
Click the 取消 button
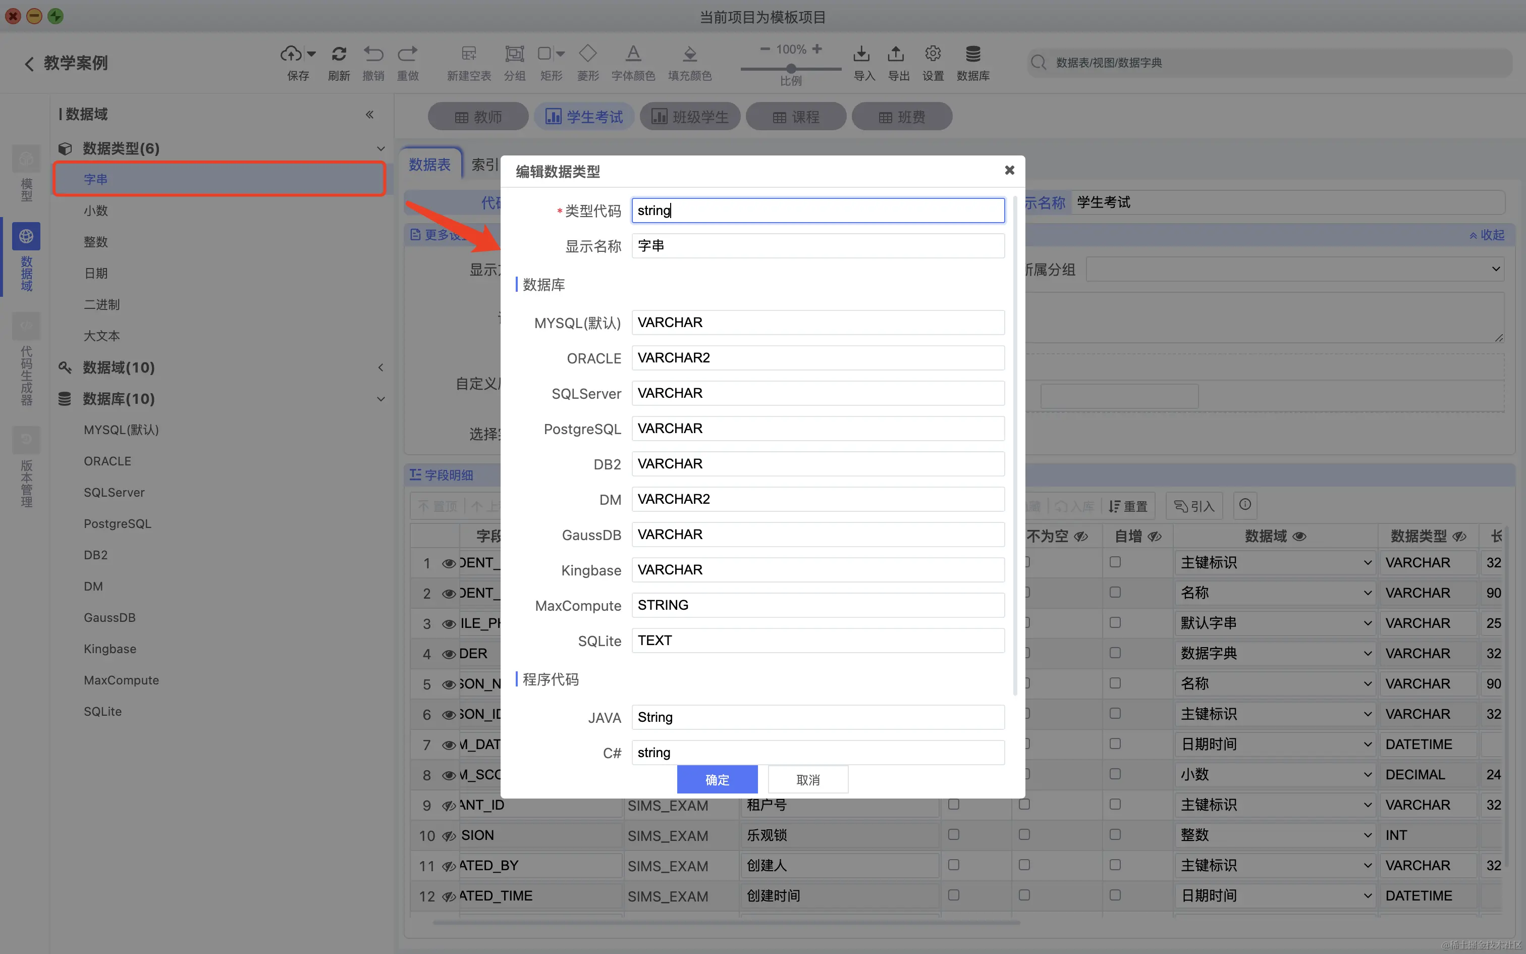808,780
